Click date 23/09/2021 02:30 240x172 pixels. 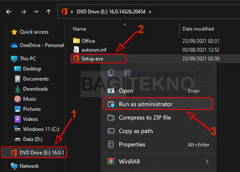pos(201,59)
